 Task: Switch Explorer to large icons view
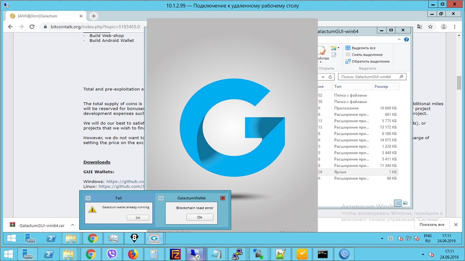tap(405, 203)
